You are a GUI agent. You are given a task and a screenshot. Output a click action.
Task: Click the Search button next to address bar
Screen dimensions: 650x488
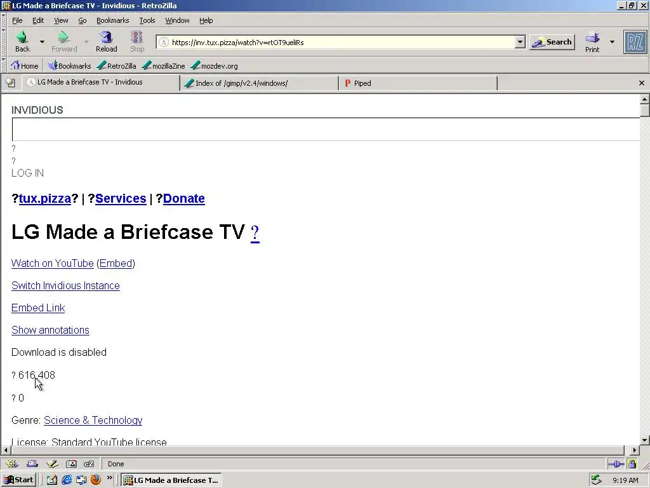552,42
